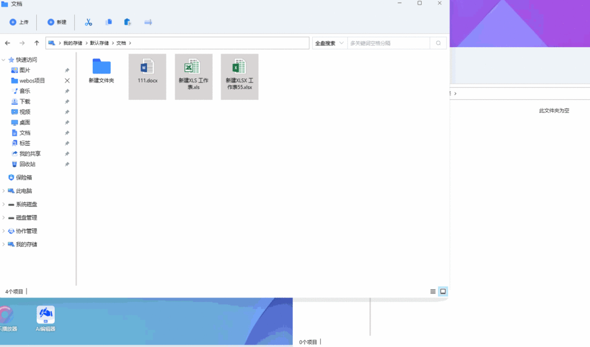
Task: Navigate up one level with up arrow
Action: pyautogui.click(x=37, y=43)
